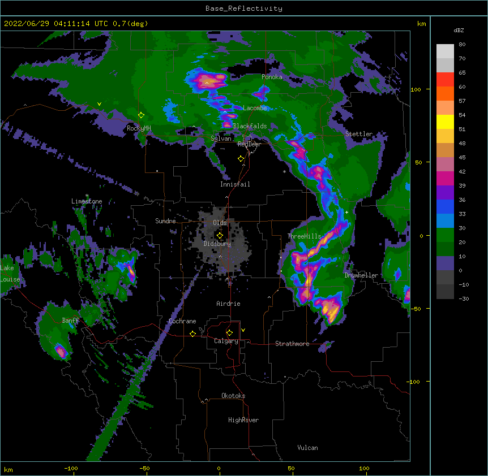
Task: Click the RedDeer city label
Action: click(249, 144)
